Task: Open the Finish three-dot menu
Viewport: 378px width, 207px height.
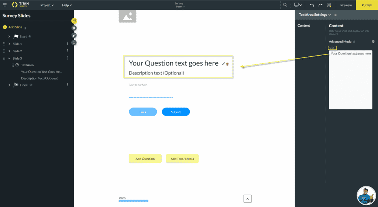Action: tap(68, 85)
